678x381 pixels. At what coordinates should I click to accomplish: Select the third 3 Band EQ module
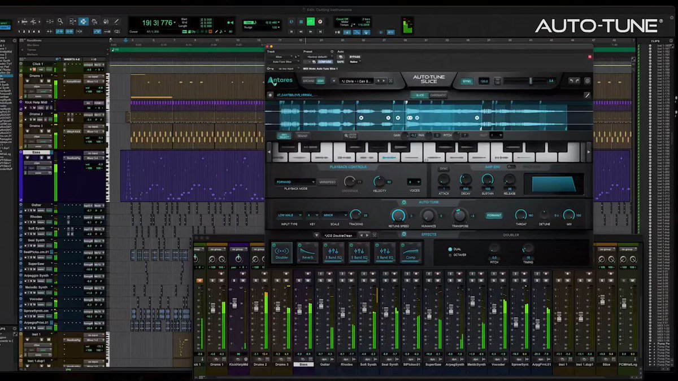[385, 252]
